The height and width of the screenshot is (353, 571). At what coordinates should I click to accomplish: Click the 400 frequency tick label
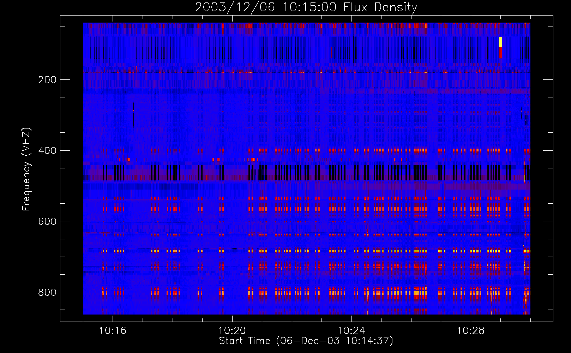tap(47, 151)
